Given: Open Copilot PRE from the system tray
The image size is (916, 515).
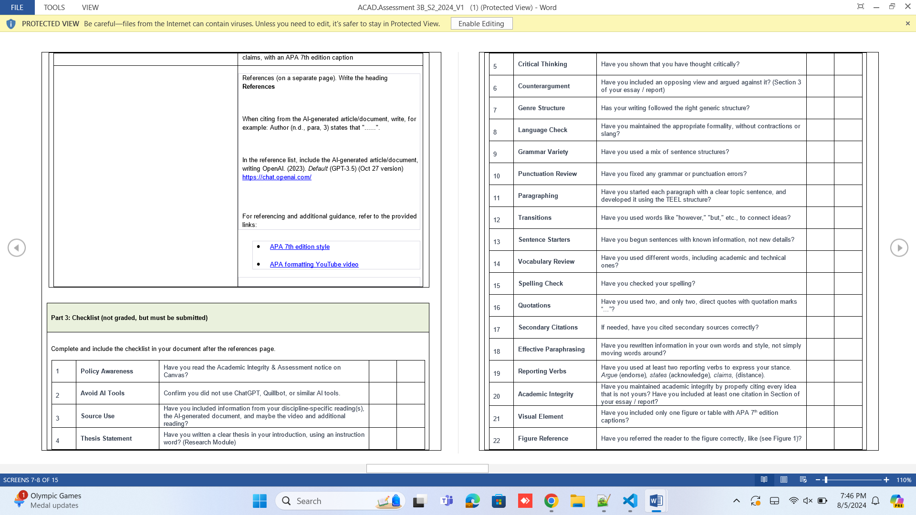Looking at the screenshot, I should coord(898,501).
